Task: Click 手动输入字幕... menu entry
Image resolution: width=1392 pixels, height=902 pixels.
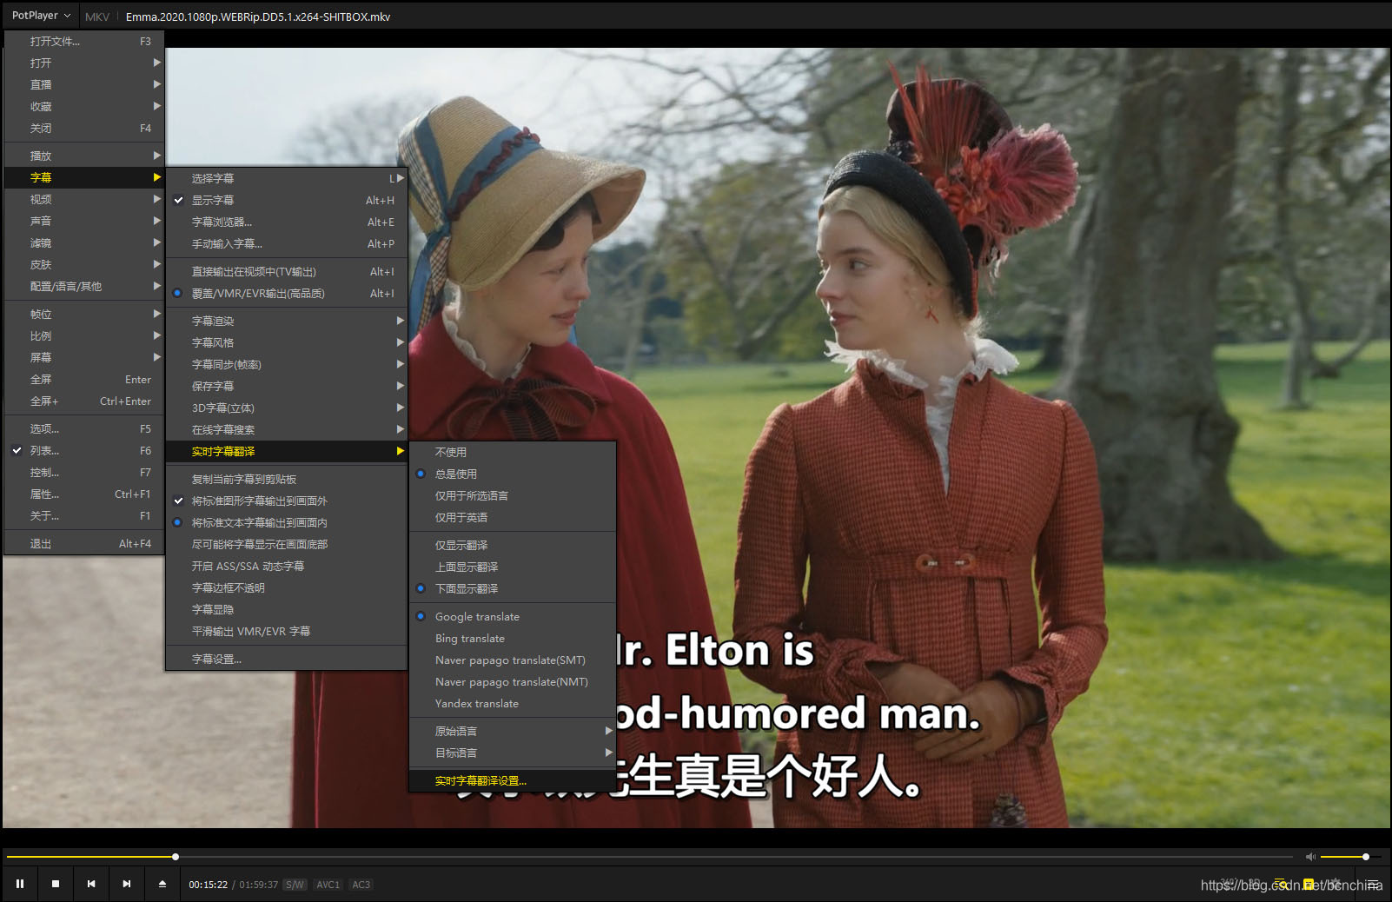Action: [287, 243]
